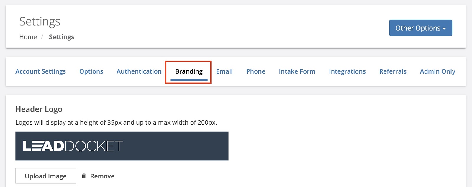Open the Options tab
The height and width of the screenshot is (187, 472).
pyautogui.click(x=91, y=71)
